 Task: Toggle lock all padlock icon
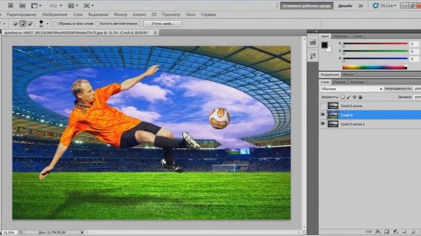(x=360, y=97)
